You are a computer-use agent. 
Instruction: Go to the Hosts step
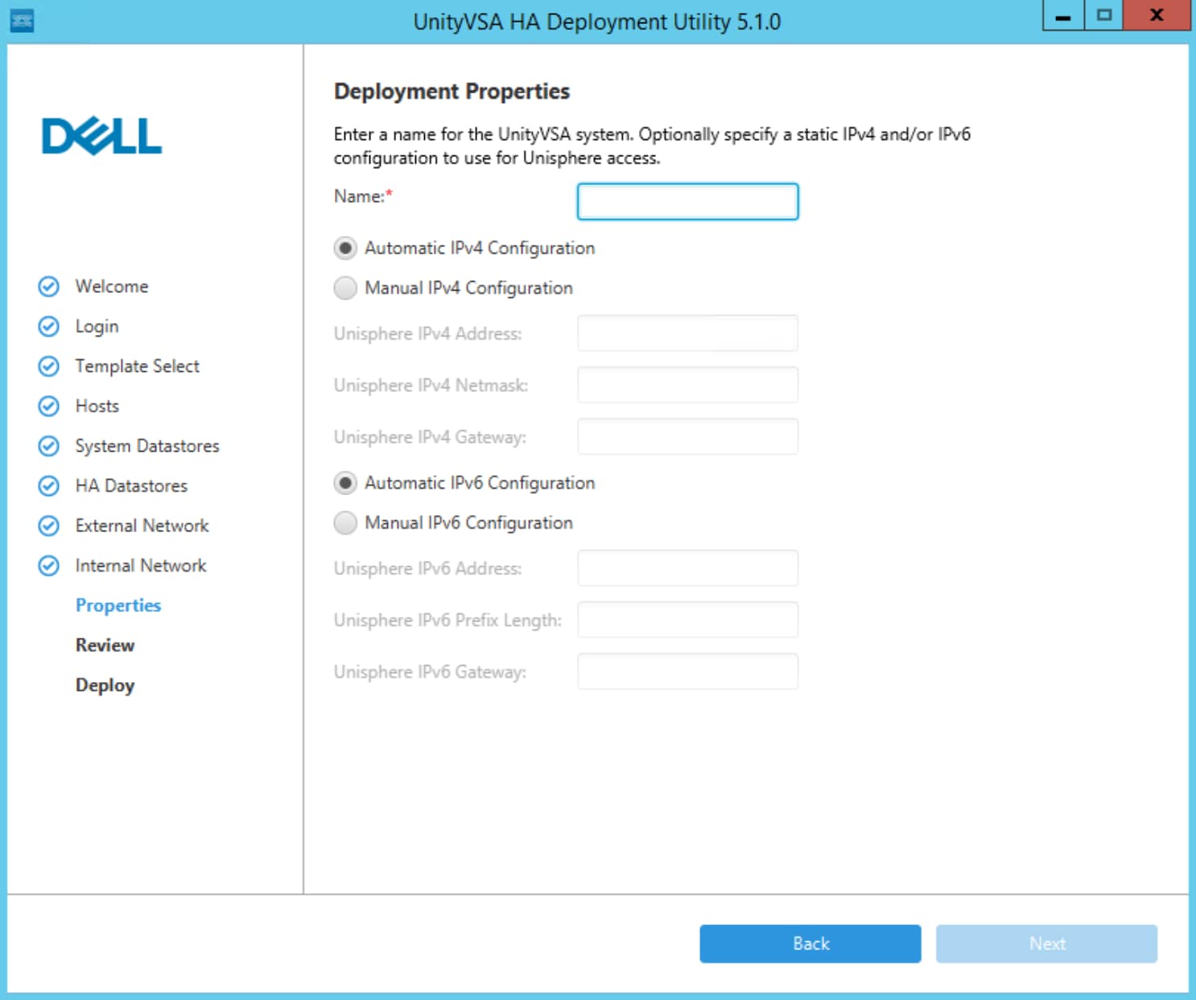[97, 406]
